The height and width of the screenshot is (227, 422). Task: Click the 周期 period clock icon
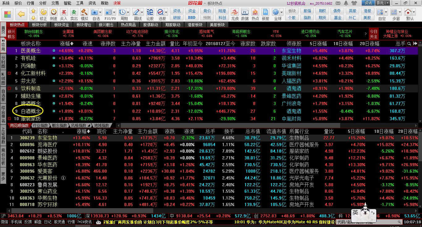122,12
